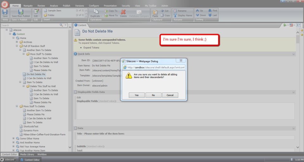Screen dimensions: 304x162
Task: Switch to the Versions tab
Action: tap(79, 6)
